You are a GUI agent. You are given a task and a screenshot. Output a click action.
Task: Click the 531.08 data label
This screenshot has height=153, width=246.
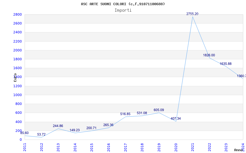142,113
